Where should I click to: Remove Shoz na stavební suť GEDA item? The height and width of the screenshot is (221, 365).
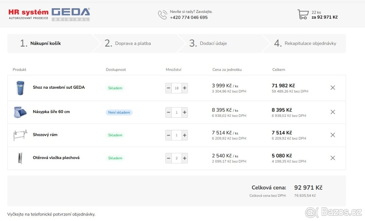click(332, 88)
